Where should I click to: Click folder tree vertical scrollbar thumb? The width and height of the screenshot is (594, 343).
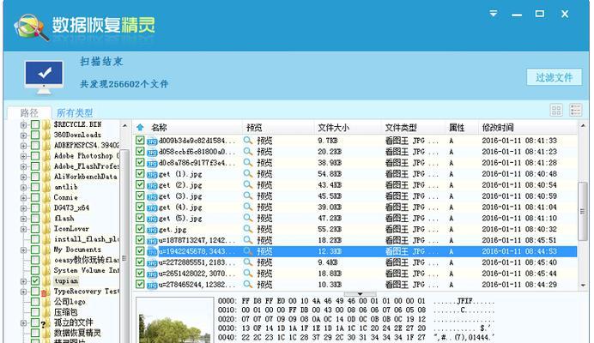(124, 259)
